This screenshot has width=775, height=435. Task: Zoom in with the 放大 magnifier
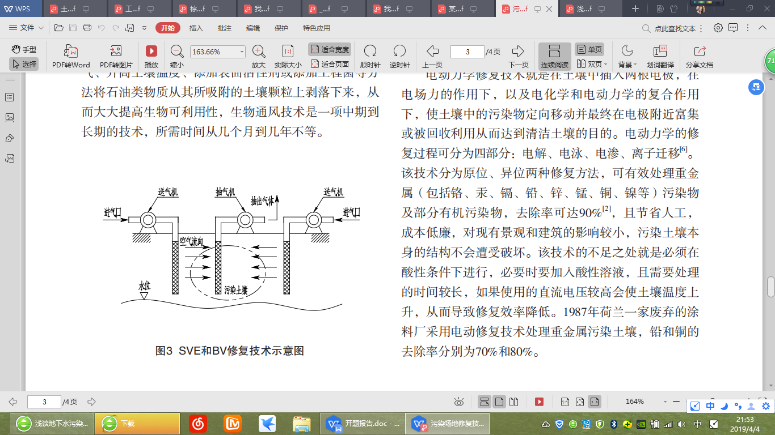pos(259,56)
